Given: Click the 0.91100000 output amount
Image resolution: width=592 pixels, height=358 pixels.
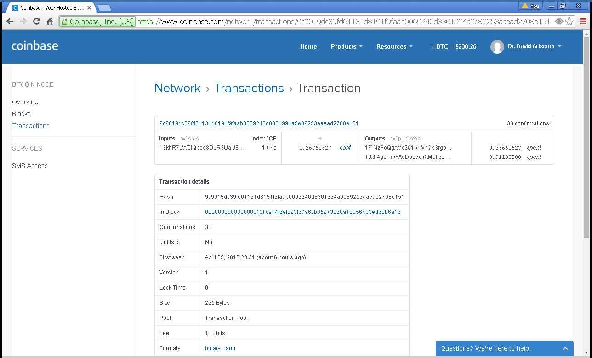Looking at the screenshot, I should [x=505, y=157].
